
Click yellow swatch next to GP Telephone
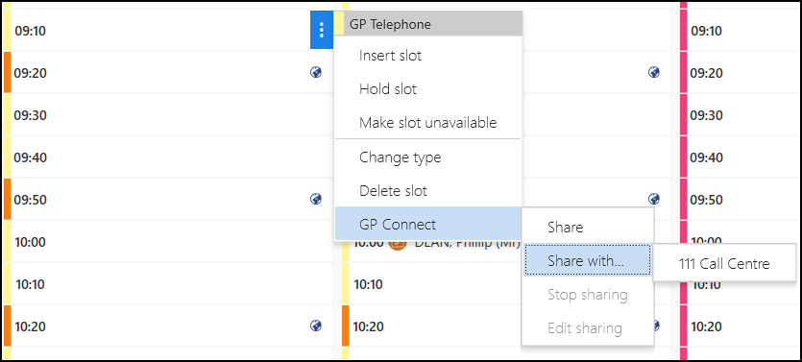339,24
